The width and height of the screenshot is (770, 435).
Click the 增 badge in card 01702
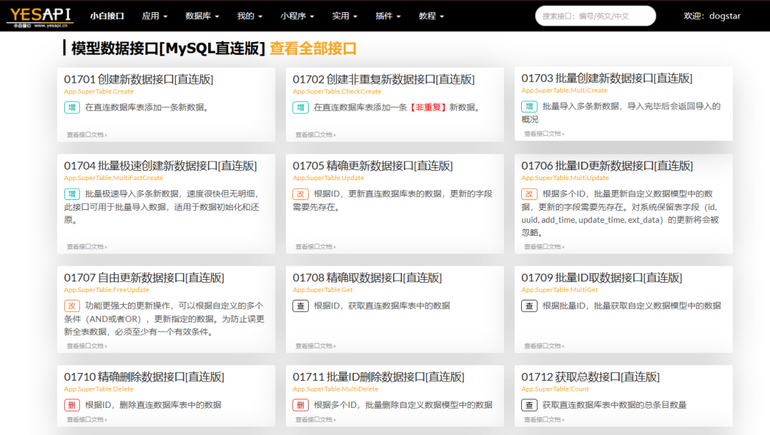coord(301,108)
